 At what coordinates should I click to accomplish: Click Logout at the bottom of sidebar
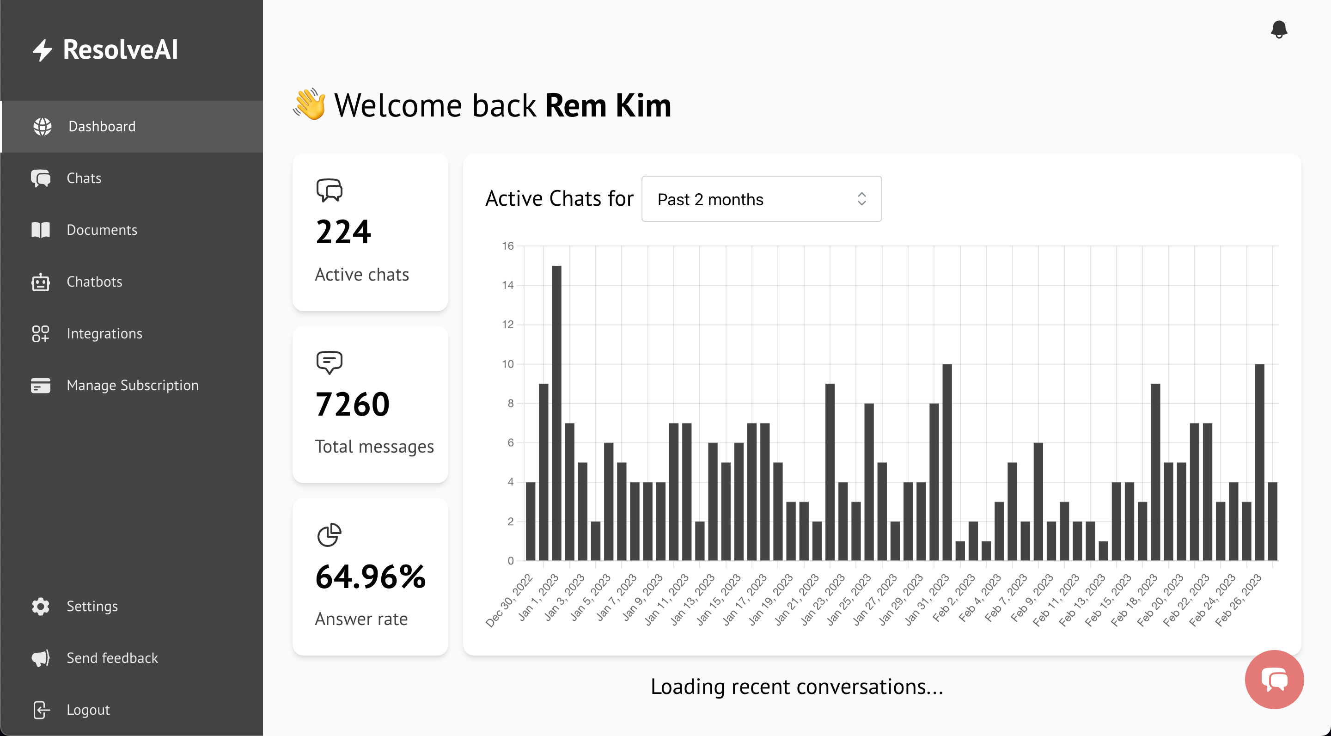pos(88,709)
